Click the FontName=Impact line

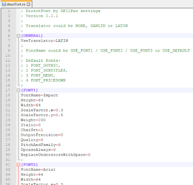coord(39,95)
